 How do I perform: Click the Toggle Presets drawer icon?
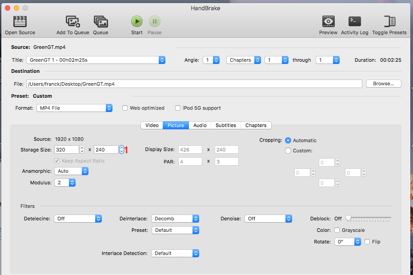click(x=389, y=22)
